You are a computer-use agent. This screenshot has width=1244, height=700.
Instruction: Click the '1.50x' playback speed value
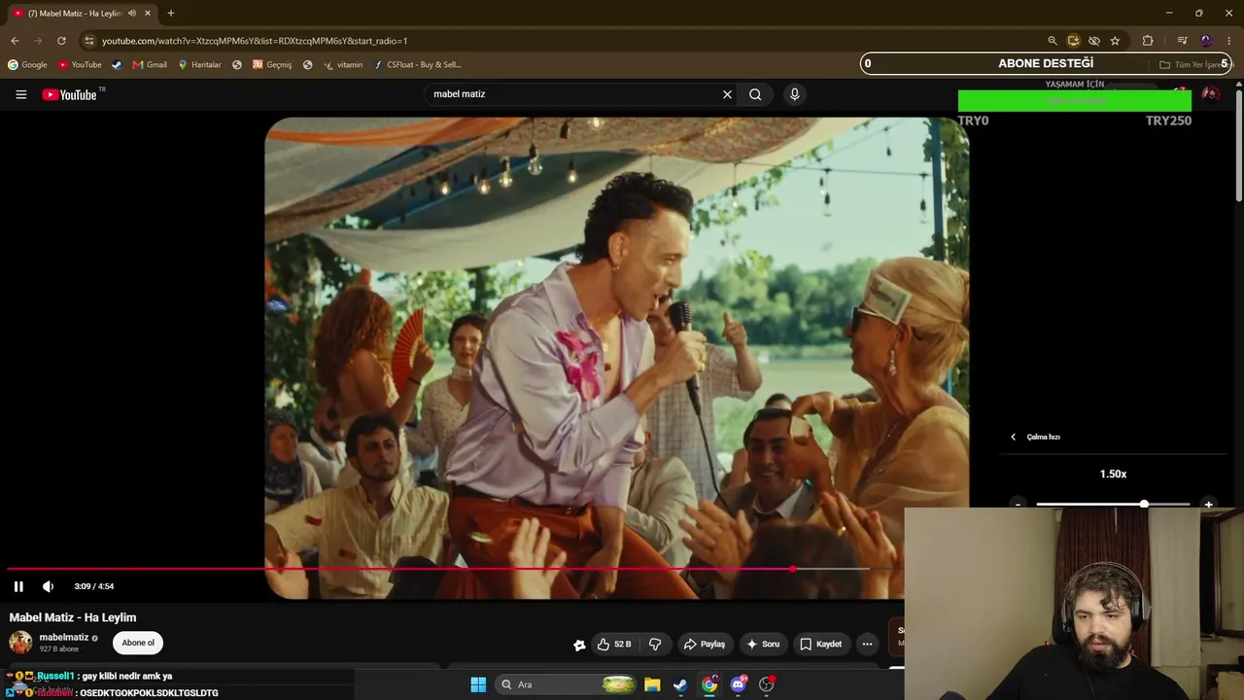[1113, 474]
